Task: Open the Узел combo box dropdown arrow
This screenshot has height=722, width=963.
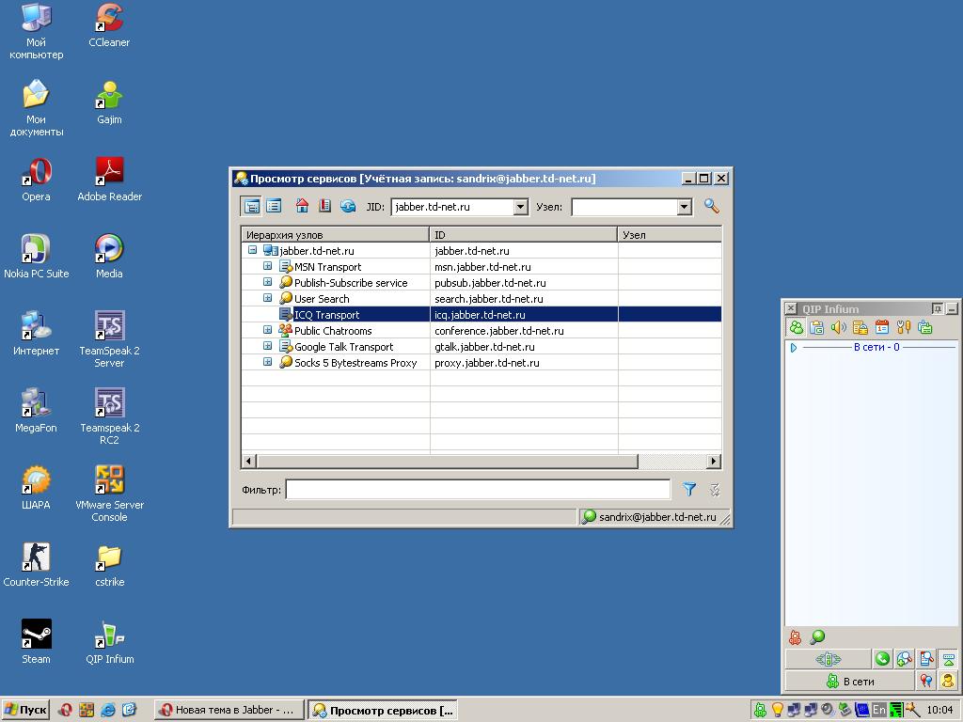Action: click(685, 207)
